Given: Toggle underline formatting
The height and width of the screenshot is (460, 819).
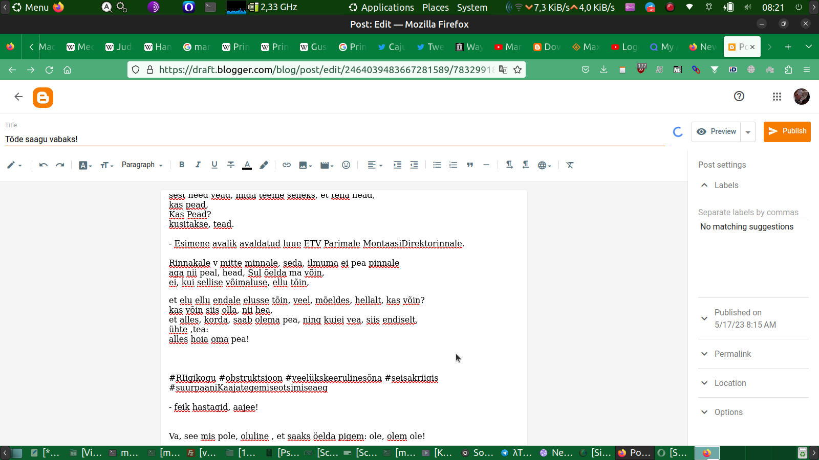Looking at the screenshot, I should tap(214, 165).
